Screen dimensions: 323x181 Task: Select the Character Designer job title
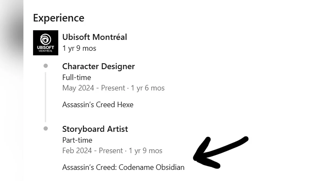[x=98, y=66]
